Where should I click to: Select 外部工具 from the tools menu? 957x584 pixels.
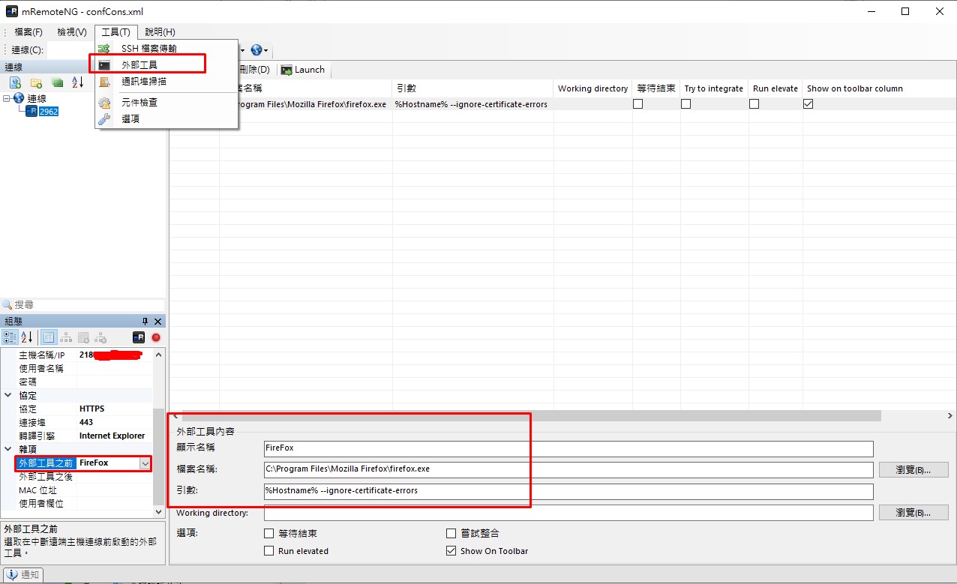point(139,65)
